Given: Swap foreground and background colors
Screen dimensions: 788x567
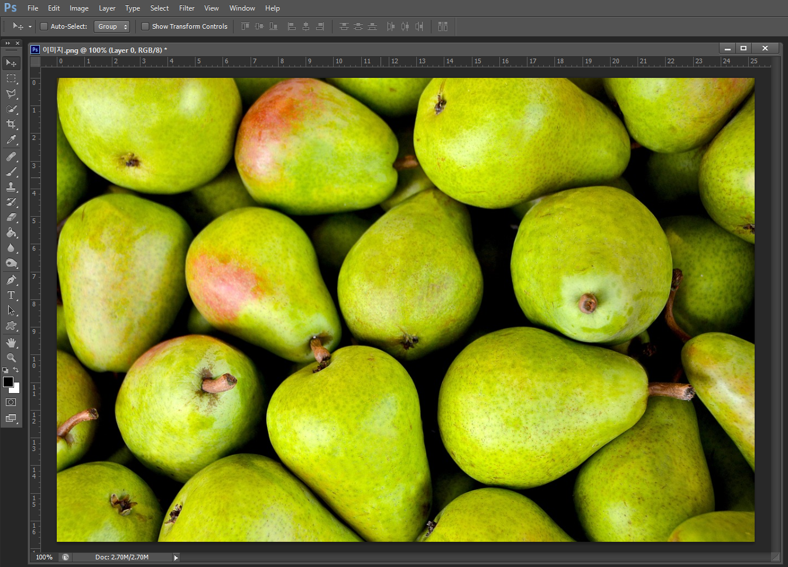Looking at the screenshot, I should click(x=16, y=370).
